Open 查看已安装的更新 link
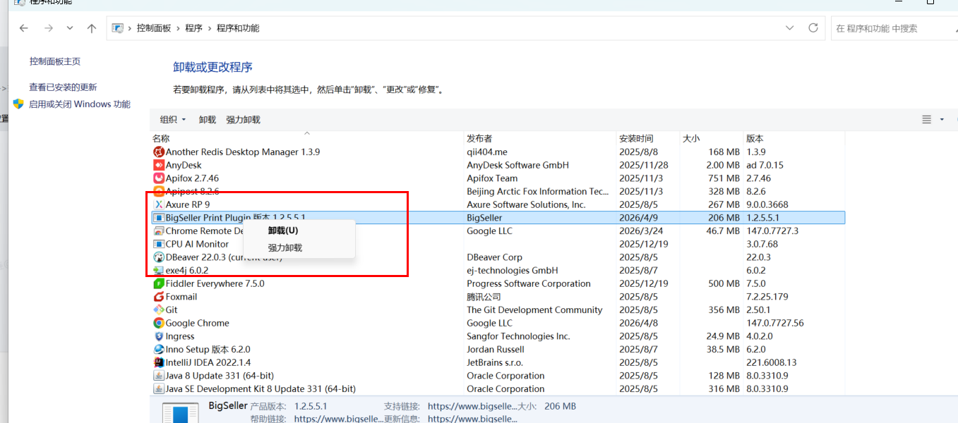This screenshot has height=423, width=958. pyautogui.click(x=63, y=87)
